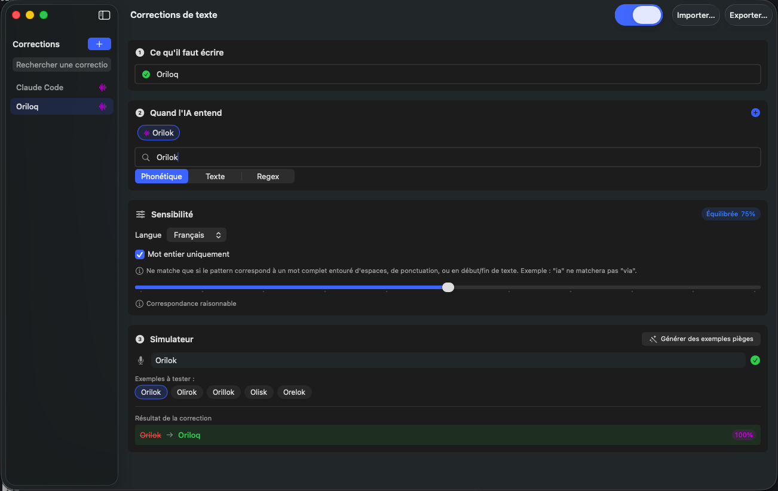Select Oriloq in the corrections list

62,106
